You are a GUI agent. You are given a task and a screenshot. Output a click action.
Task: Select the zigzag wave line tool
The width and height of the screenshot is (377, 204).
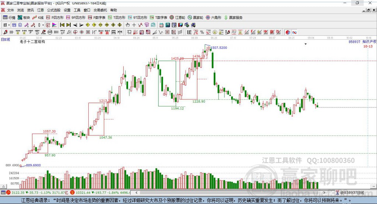[x=161, y=32]
